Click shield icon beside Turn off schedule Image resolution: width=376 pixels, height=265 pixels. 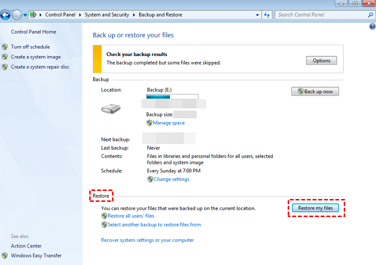[x=5, y=47]
